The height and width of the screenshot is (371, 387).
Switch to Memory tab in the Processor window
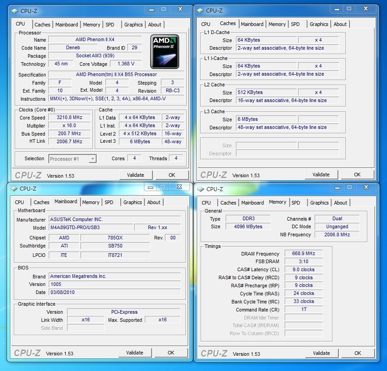92,25
